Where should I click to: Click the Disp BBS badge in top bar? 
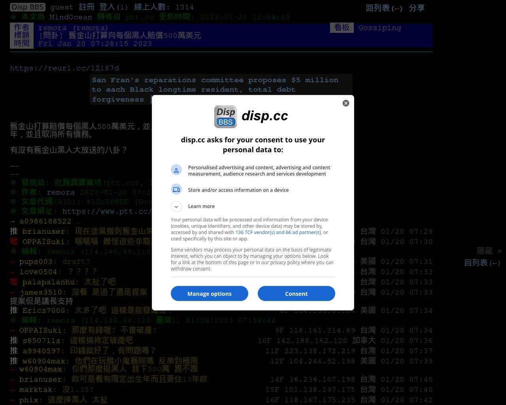point(28,7)
